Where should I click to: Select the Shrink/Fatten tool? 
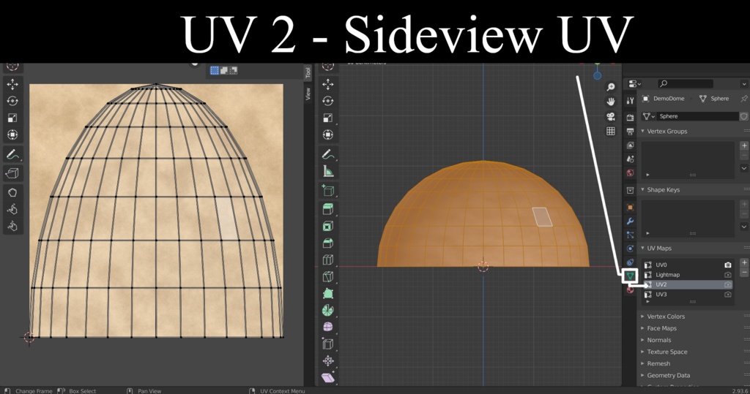(327, 360)
